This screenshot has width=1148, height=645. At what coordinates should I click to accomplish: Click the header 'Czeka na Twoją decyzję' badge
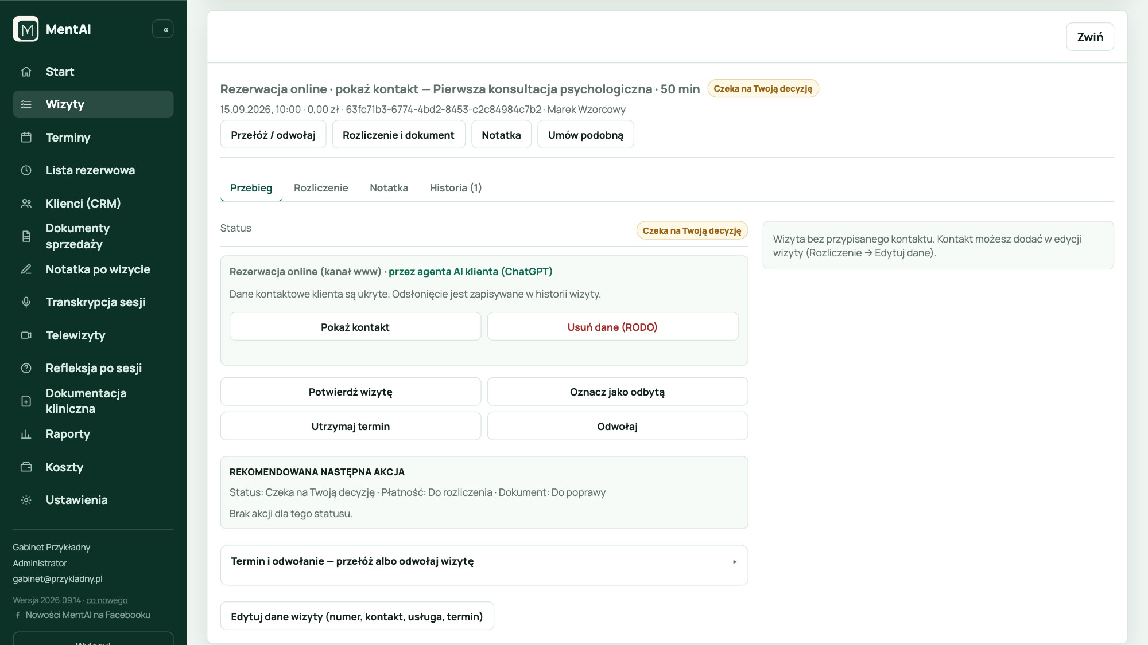[763, 89]
